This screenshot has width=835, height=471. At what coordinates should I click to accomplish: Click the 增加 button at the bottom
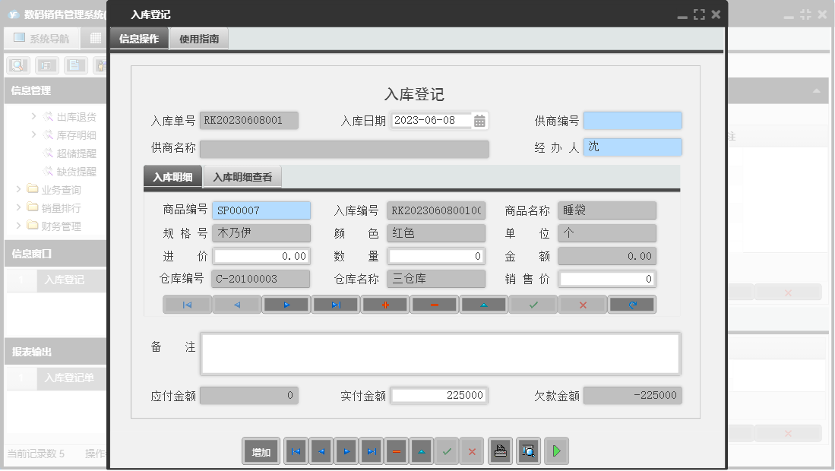pyautogui.click(x=261, y=450)
